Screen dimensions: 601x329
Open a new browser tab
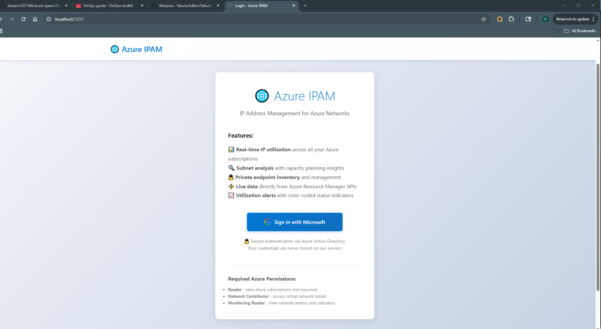pos(305,6)
